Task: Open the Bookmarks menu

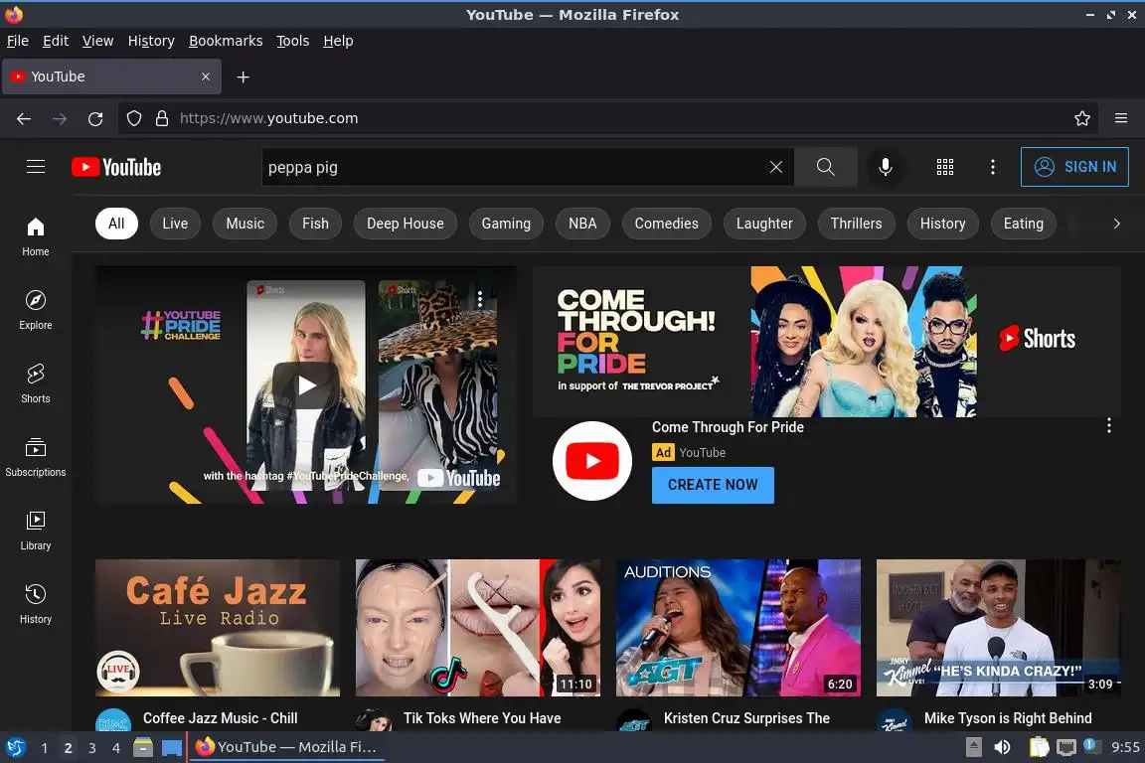Action: (226, 41)
